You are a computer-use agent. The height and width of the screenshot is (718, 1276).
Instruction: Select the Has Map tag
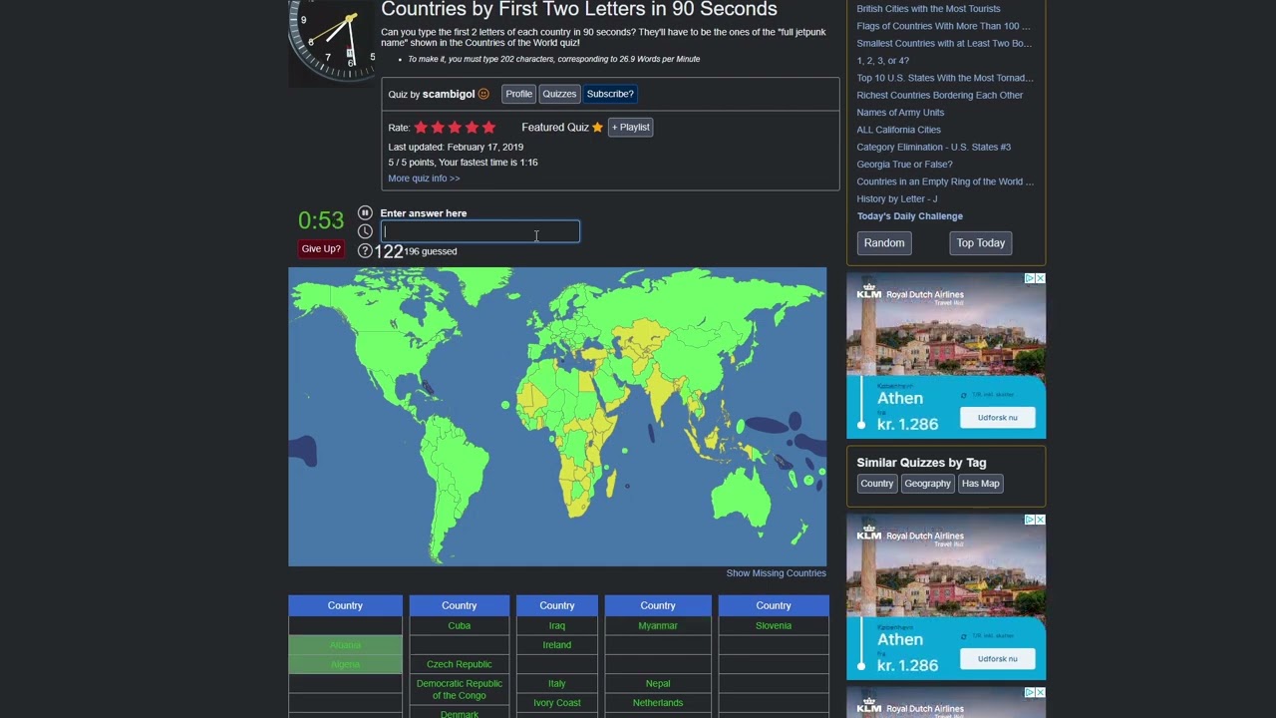click(980, 484)
